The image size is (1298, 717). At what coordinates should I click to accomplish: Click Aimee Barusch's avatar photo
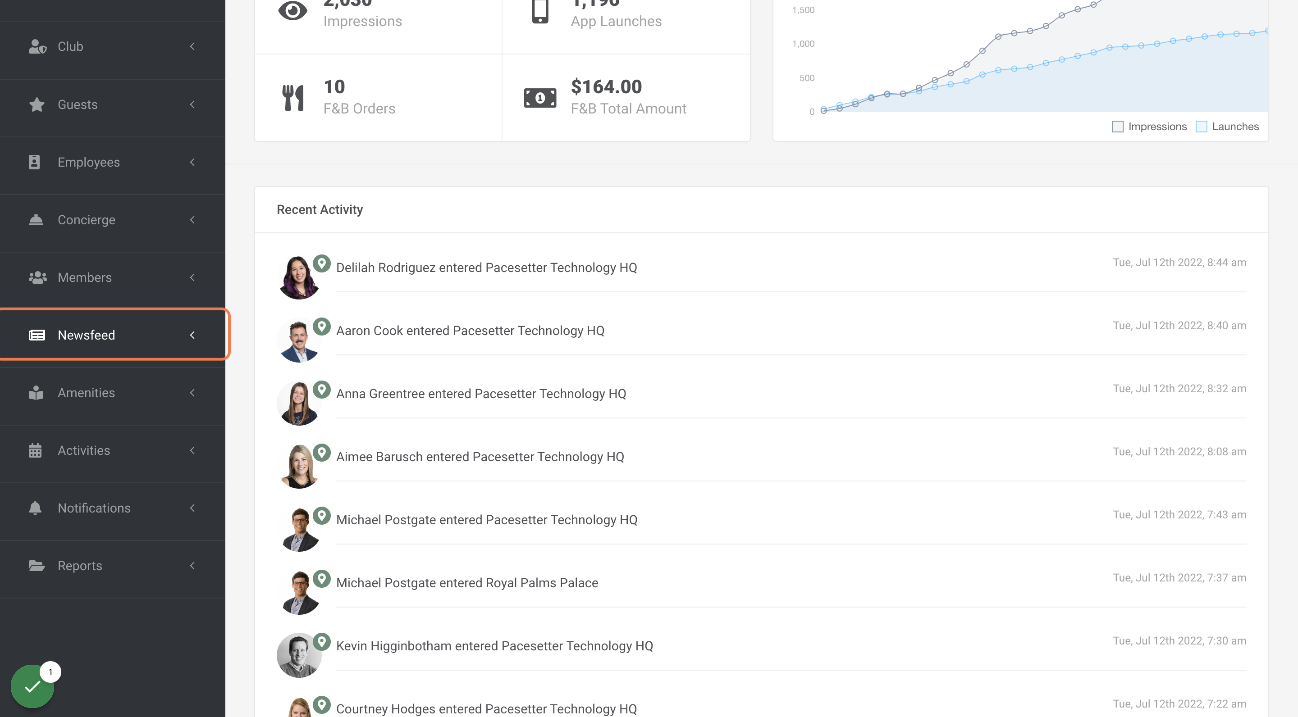point(299,466)
